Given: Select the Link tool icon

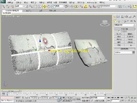Looking at the screenshot, I should click(4, 6).
